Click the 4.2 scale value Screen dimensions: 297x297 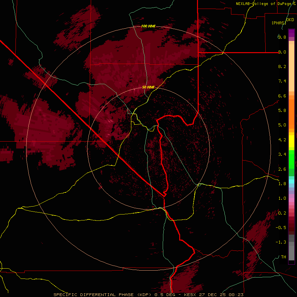(x=282, y=140)
